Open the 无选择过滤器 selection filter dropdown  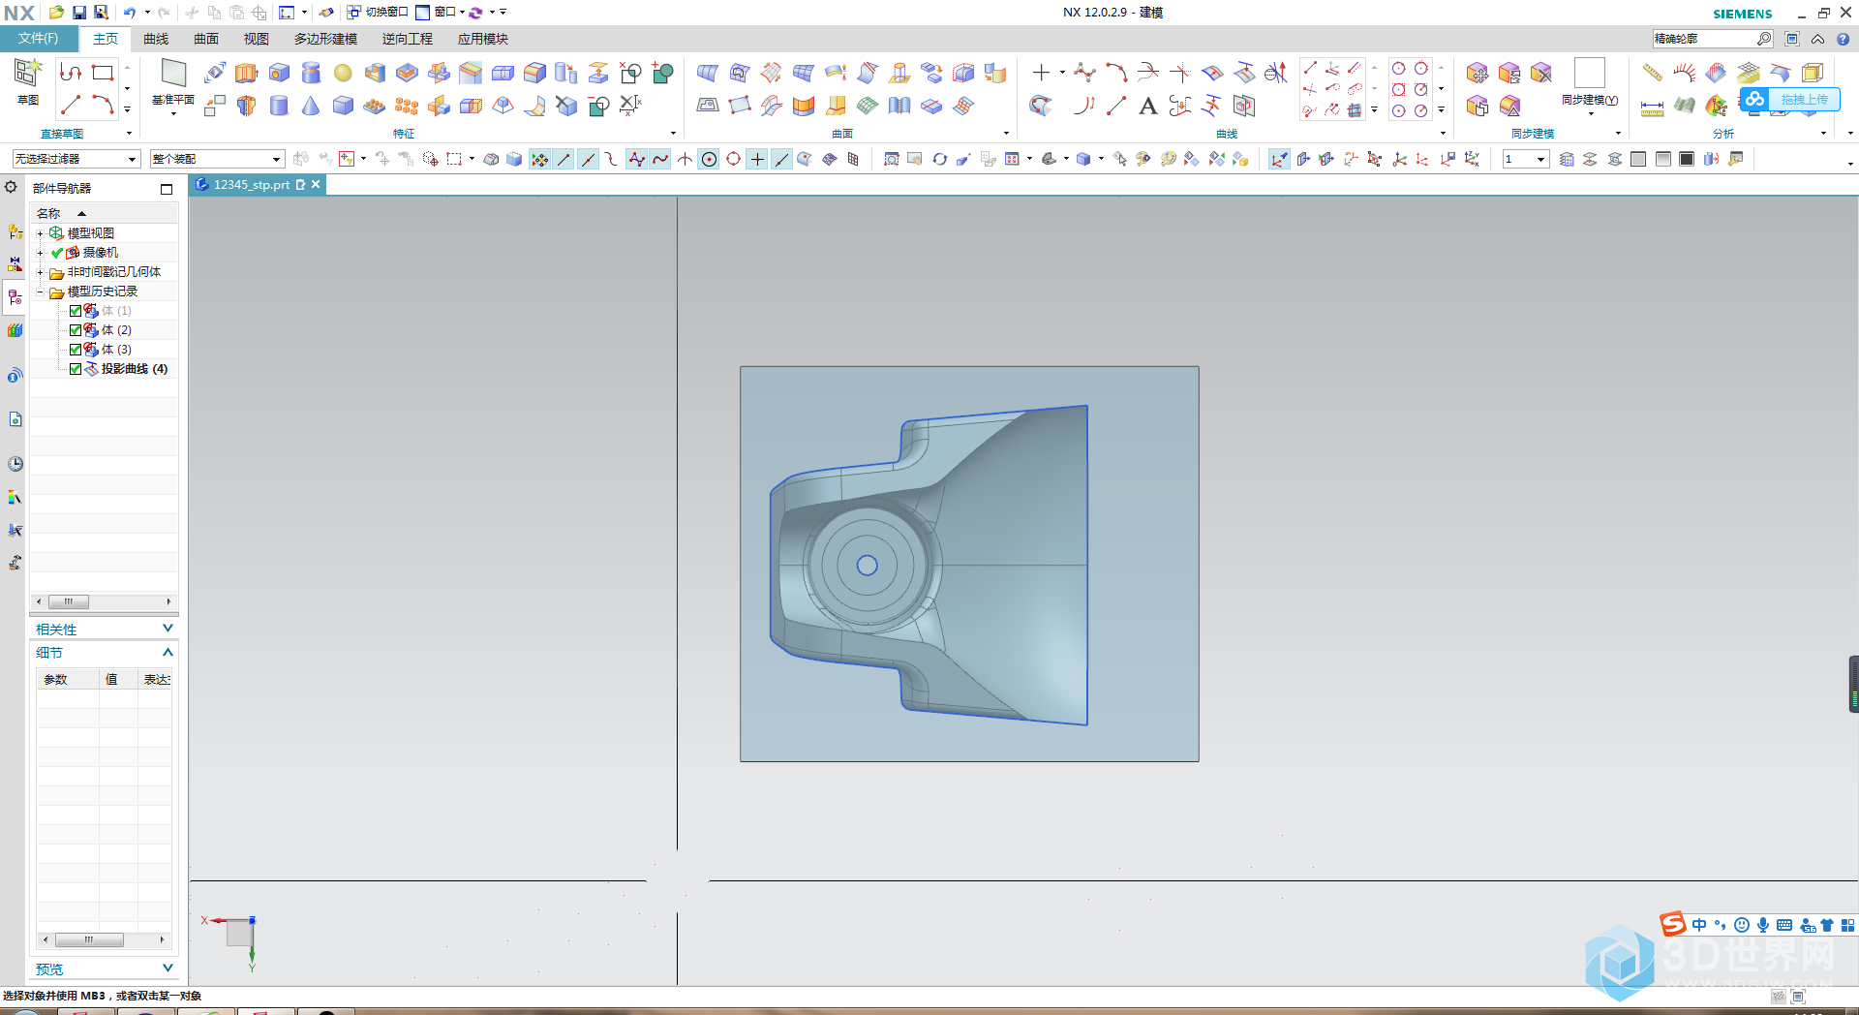point(76,159)
